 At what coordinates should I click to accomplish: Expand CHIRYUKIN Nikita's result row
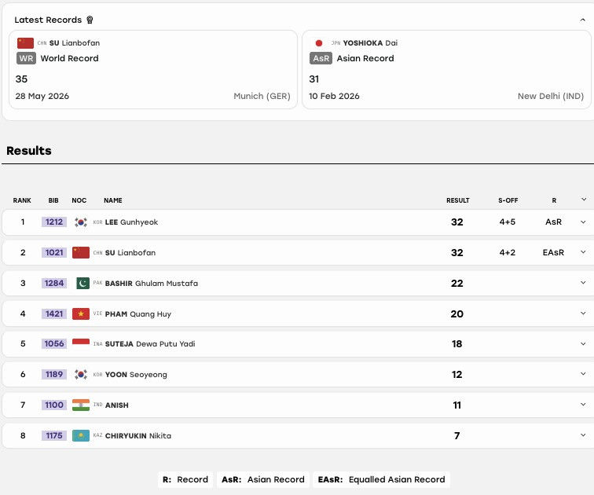pos(583,435)
